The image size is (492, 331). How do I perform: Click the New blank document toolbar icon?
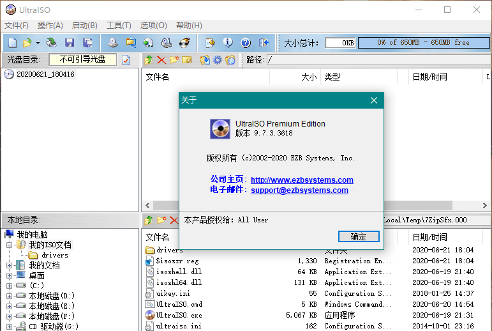pyautogui.click(x=12, y=42)
